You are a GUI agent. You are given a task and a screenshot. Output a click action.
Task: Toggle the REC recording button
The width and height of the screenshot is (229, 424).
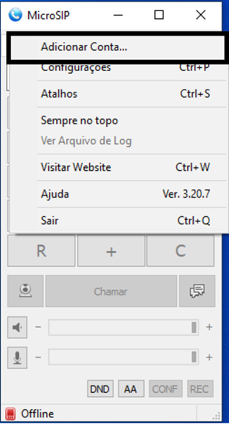pos(200,389)
